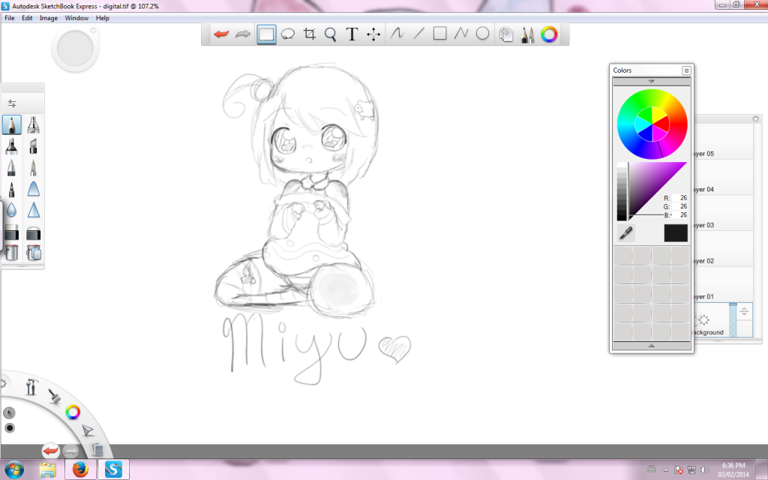Open the Edit menu
Screen dimensions: 768x480
click(27, 18)
